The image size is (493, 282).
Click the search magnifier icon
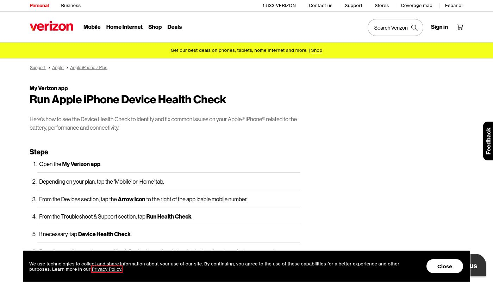pyautogui.click(x=414, y=28)
